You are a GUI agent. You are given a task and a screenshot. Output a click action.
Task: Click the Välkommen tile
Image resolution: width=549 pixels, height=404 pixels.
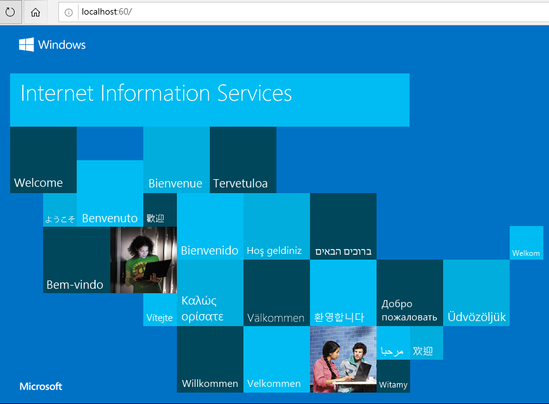click(x=276, y=293)
